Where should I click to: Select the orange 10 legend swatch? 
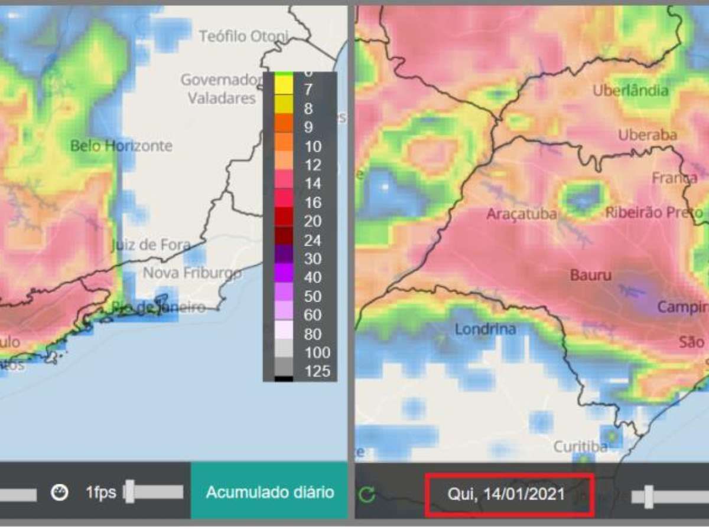(283, 145)
